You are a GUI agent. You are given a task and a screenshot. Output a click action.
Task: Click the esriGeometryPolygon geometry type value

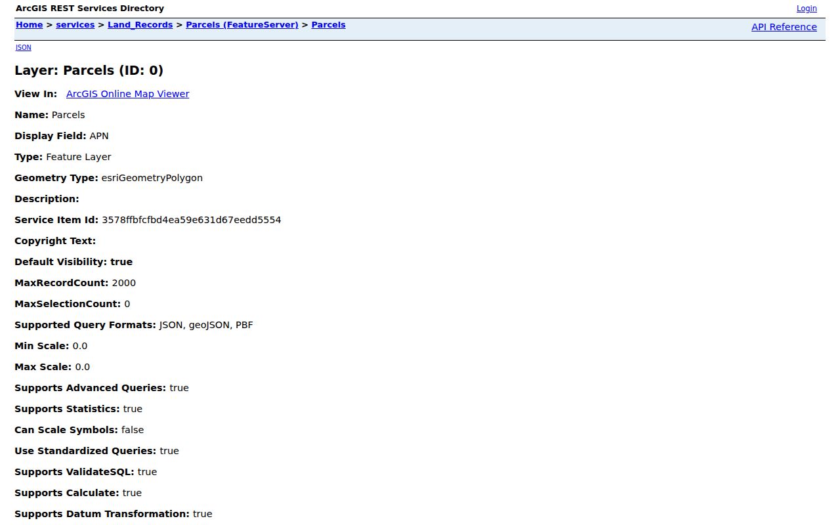tap(152, 178)
